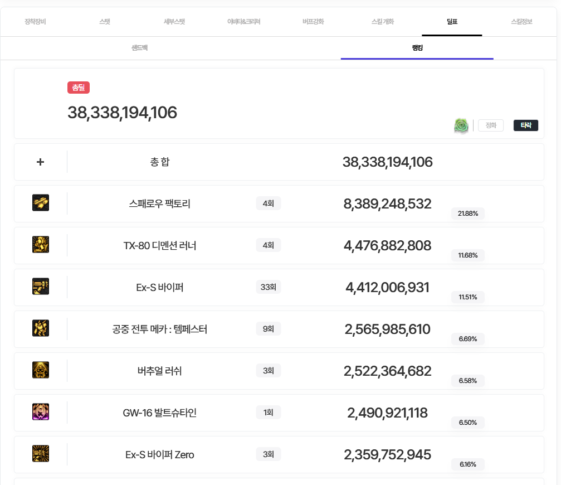Click the Ex-S 바이퍼 Zero icon
Image resolution: width=561 pixels, height=485 pixels.
point(41,454)
